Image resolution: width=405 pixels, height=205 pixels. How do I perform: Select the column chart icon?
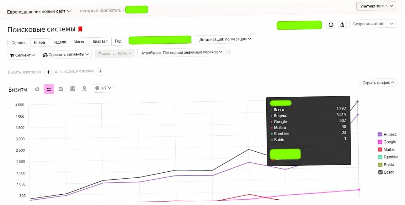click(x=72, y=89)
